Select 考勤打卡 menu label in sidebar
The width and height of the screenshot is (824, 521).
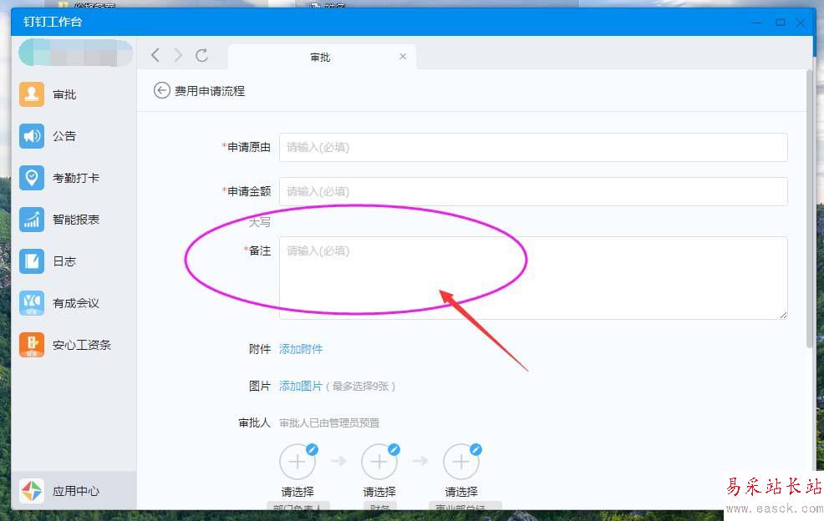point(76,178)
